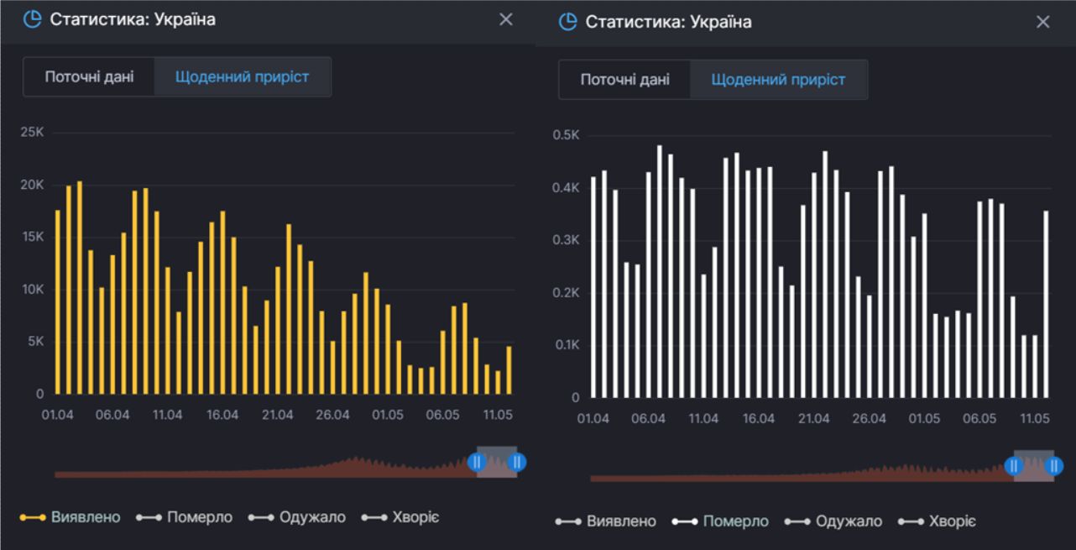This screenshot has width=1076, height=550.
Task: Click the pie chart statistics icon in left panel
Action: click(32, 19)
